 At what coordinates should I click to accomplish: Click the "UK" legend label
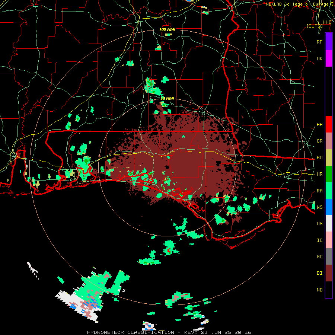click(x=319, y=58)
